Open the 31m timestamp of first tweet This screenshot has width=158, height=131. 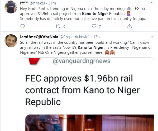[x=52, y=3]
